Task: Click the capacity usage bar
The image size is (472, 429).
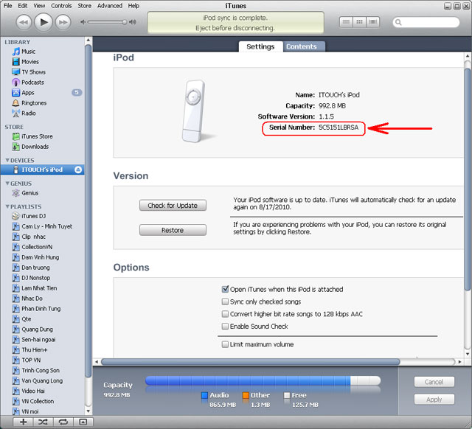Action: click(263, 381)
